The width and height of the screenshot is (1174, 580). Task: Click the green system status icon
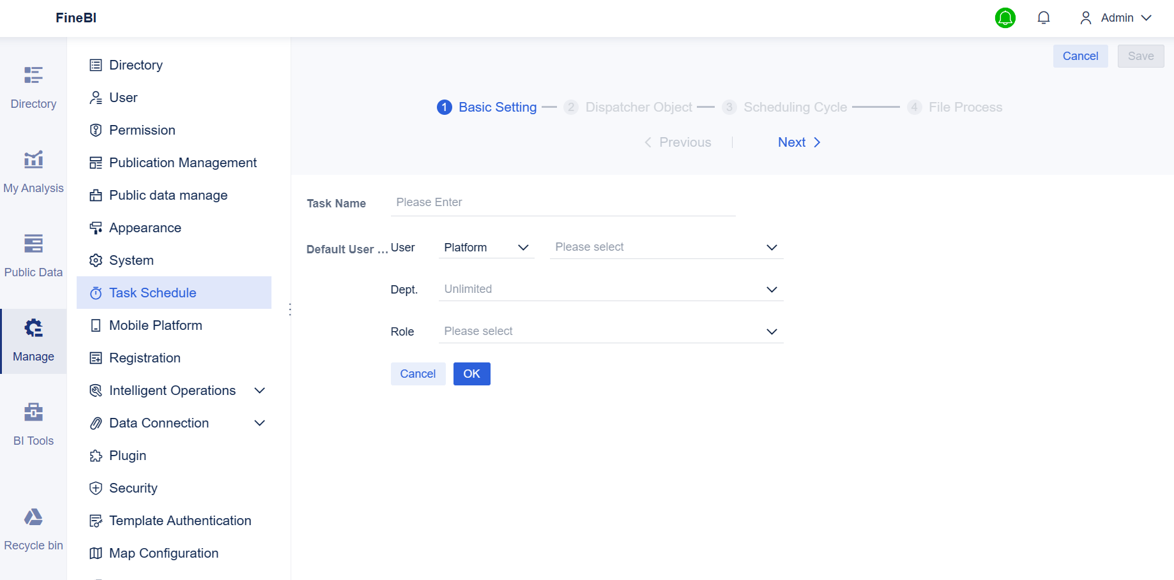[x=1005, y=18]
